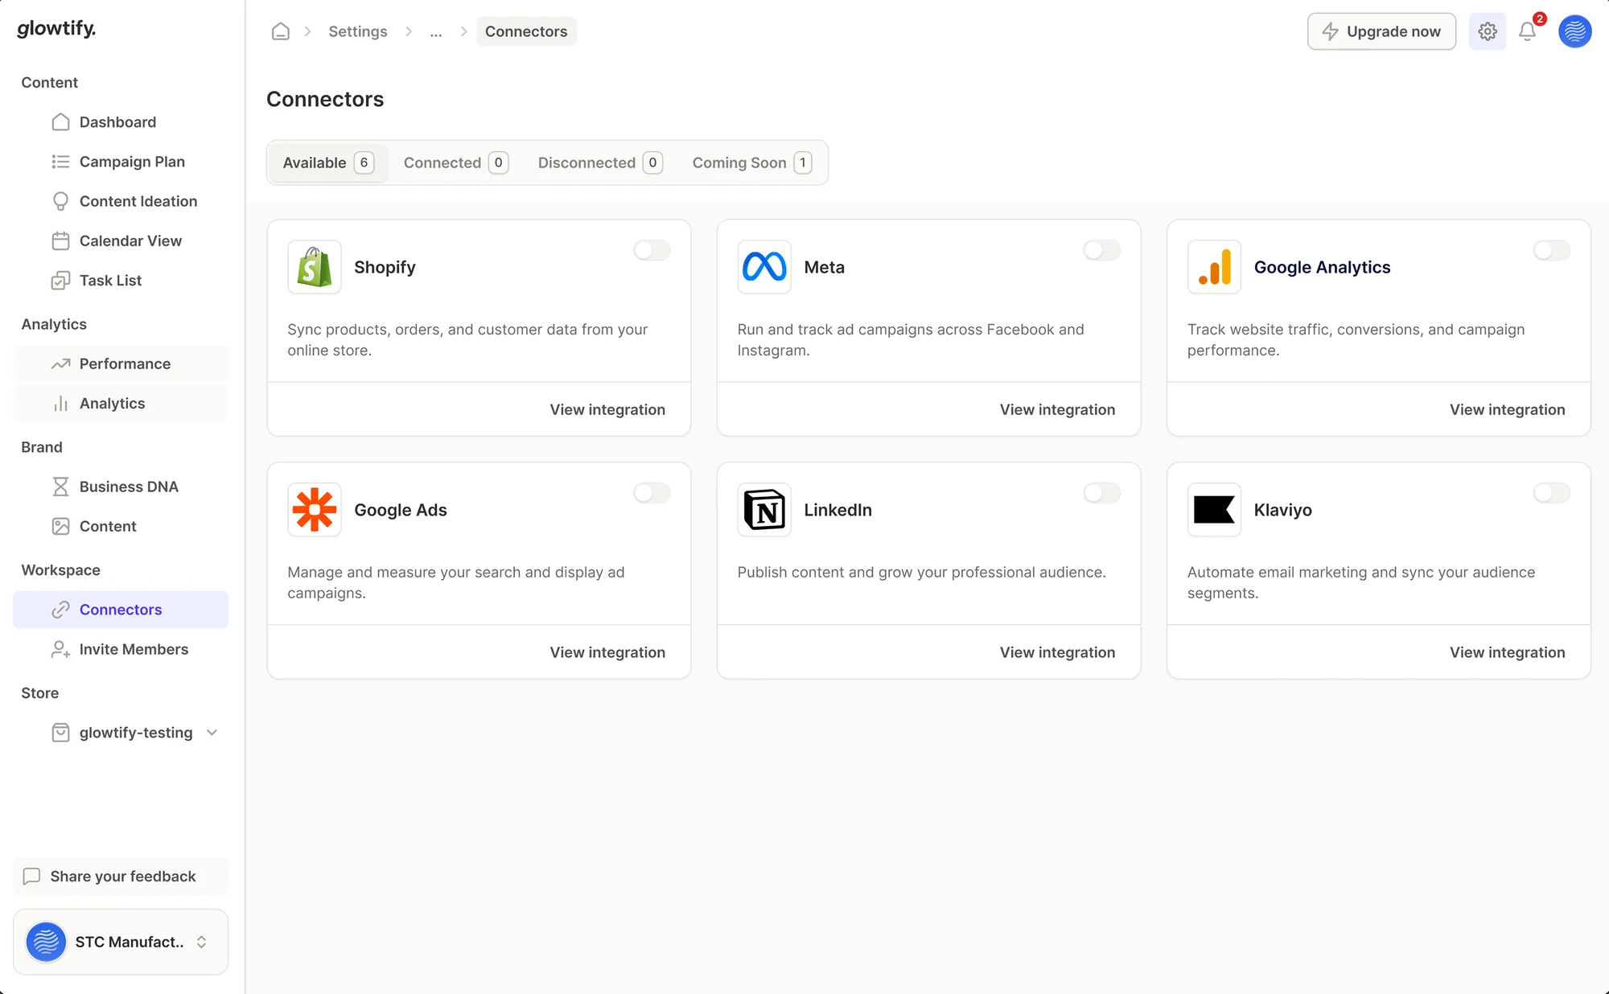
Task: Click the glowtify logo
Action: pyautogui.click(x=56, y=28)
